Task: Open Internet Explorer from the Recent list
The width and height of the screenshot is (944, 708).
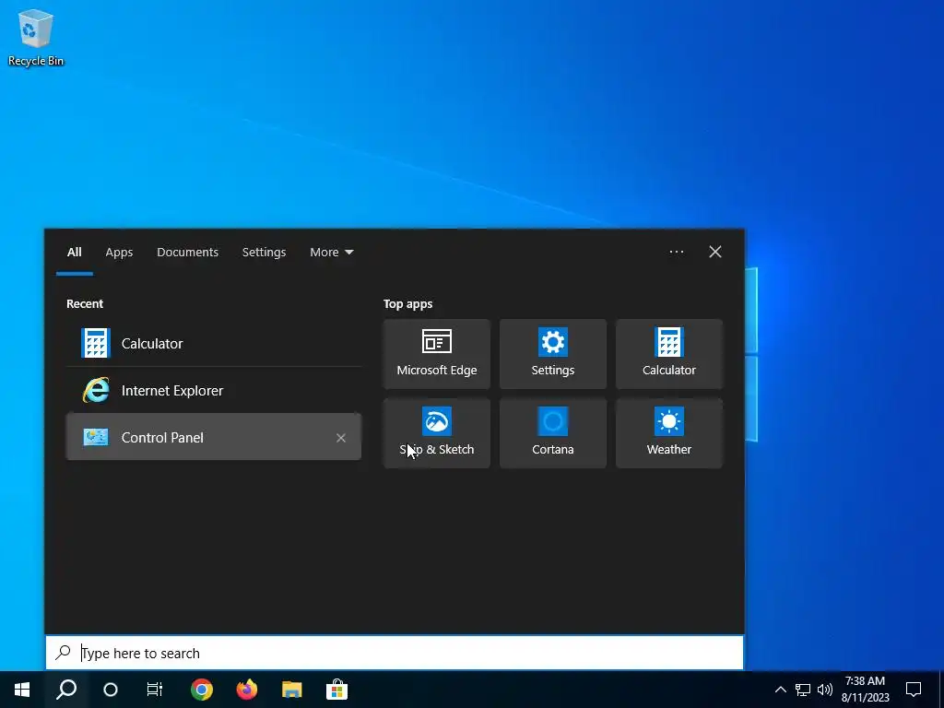Action: 214,390
